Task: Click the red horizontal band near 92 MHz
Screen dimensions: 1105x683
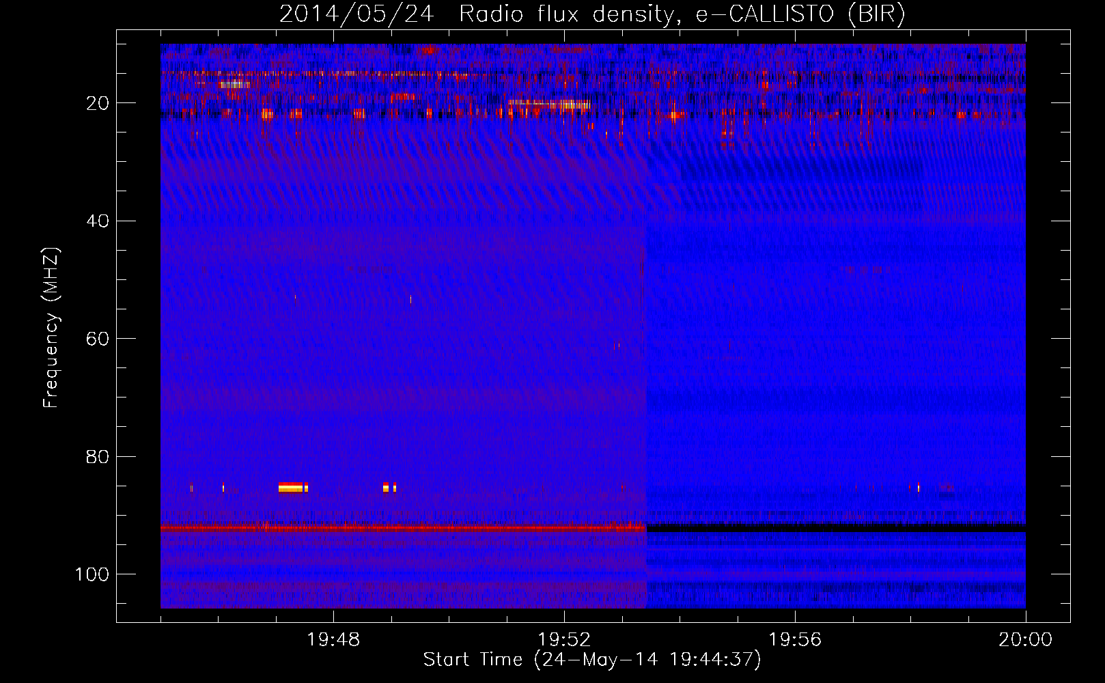Action: pos(403,528)
